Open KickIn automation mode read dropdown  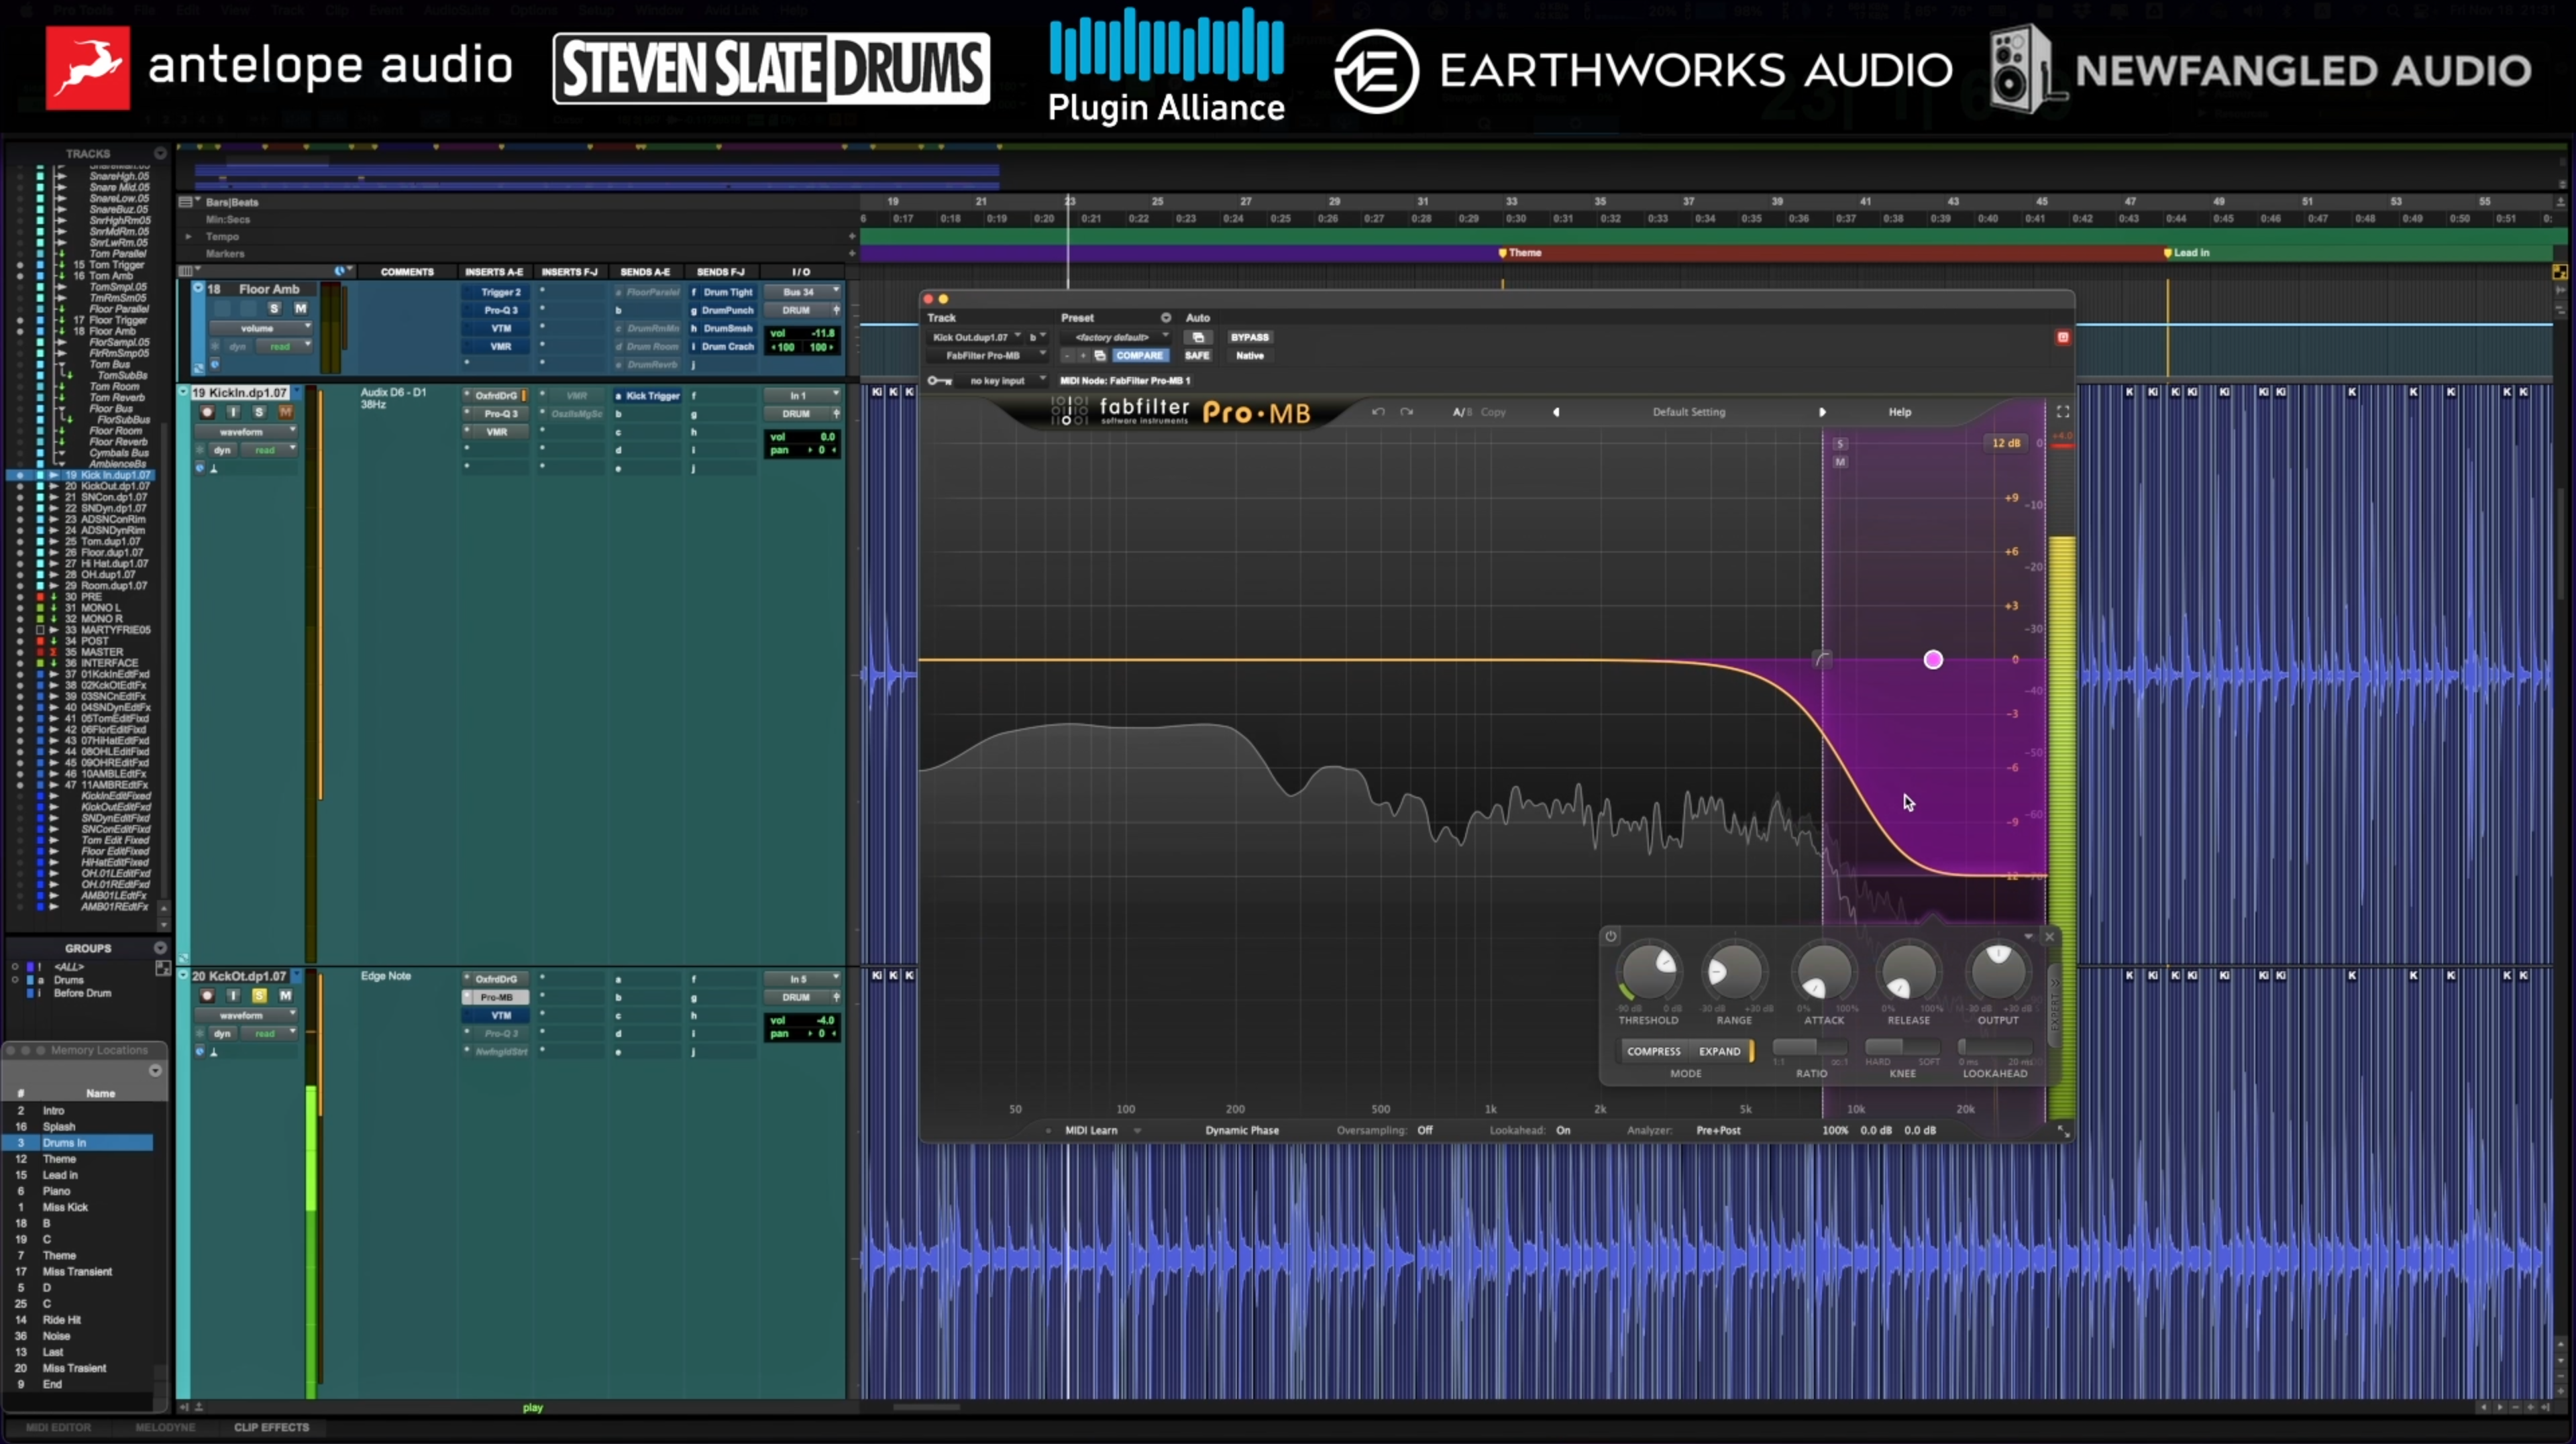[269, 450]
